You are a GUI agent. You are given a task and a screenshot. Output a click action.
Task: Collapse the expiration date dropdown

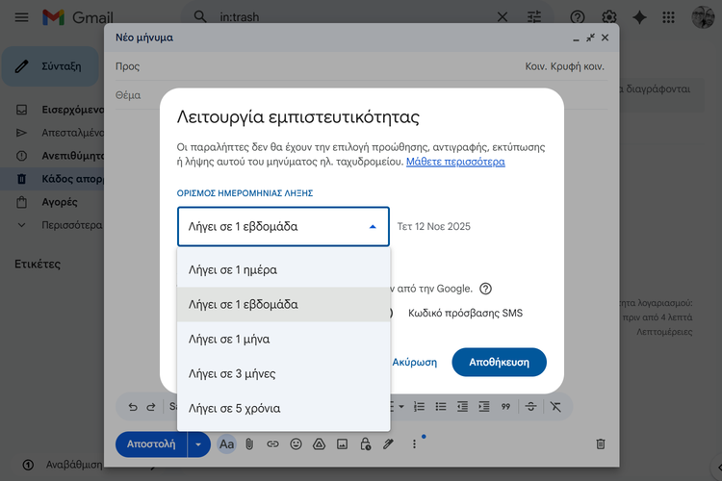coord(373,227)
